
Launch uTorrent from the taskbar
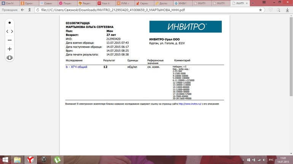click(57, 160)
